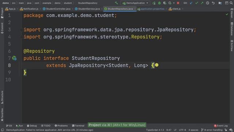Open the Project Structure folder icon

click(220, 3)
